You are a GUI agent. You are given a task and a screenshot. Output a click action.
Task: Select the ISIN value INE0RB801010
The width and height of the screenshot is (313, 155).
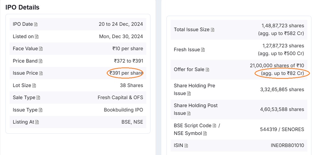coord(287,145)
